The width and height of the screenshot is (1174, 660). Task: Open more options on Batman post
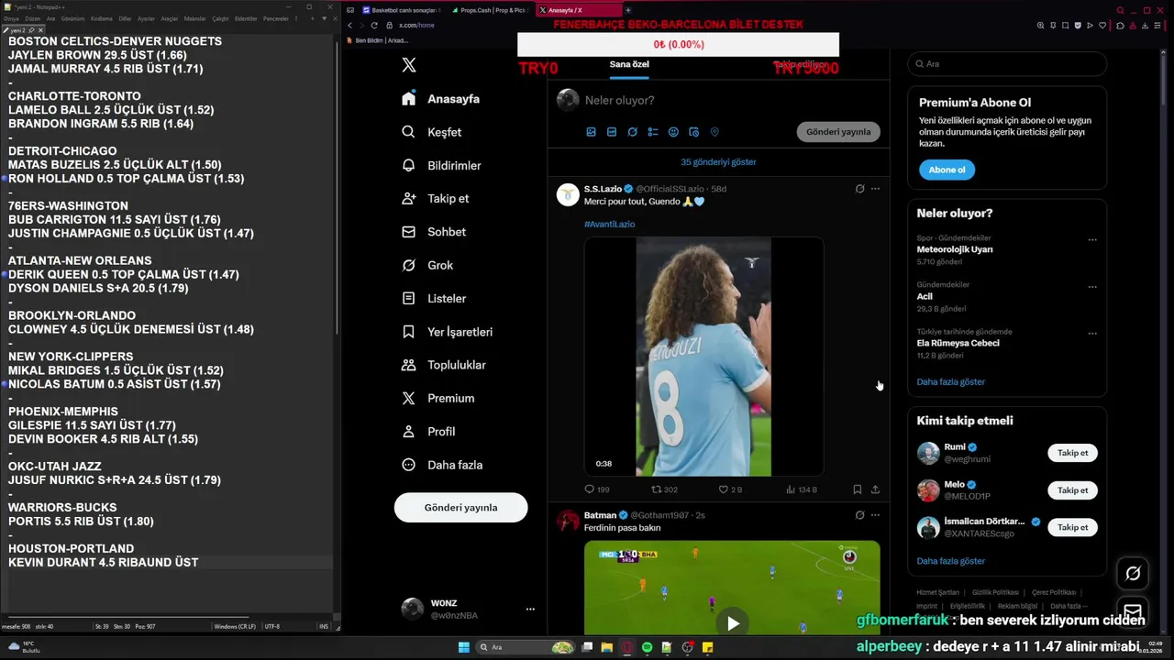[x=875, y=515]
